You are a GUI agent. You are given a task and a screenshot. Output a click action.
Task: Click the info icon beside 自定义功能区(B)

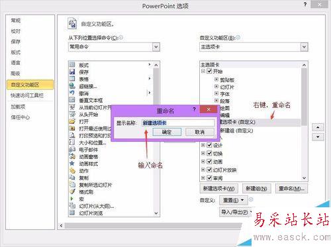(238, 38)
